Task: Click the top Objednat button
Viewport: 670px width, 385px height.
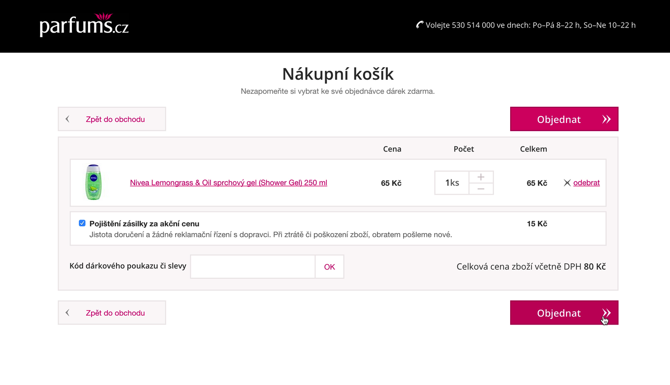Action: 564,119
